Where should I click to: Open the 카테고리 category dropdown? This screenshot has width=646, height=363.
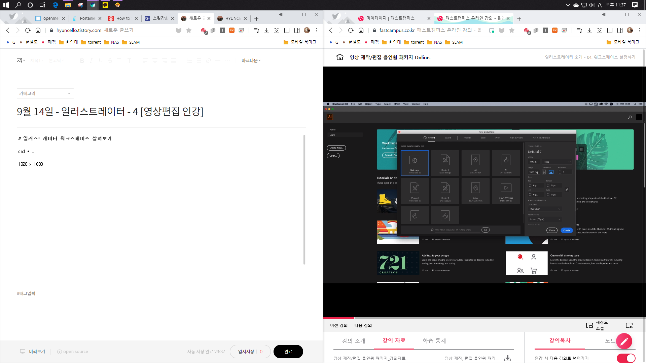click(x=45, y=93)
